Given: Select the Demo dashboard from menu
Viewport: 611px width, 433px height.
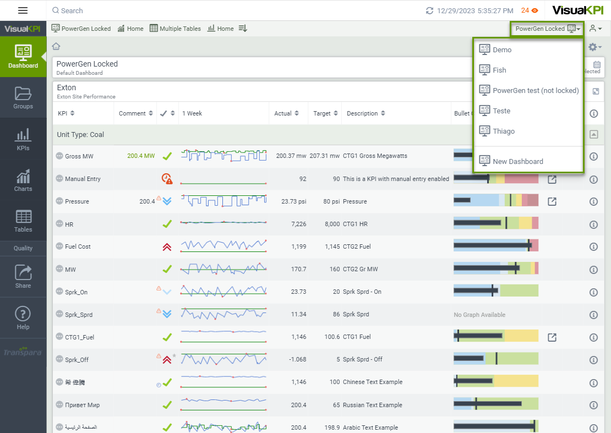Looking at the screenshot, I should tap(501, 50).
